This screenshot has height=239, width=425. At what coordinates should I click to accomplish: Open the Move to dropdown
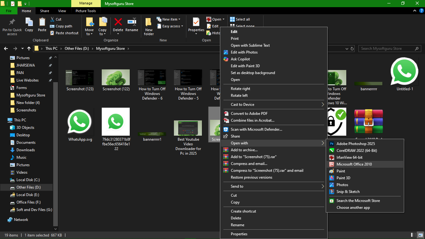click(89, 34)
